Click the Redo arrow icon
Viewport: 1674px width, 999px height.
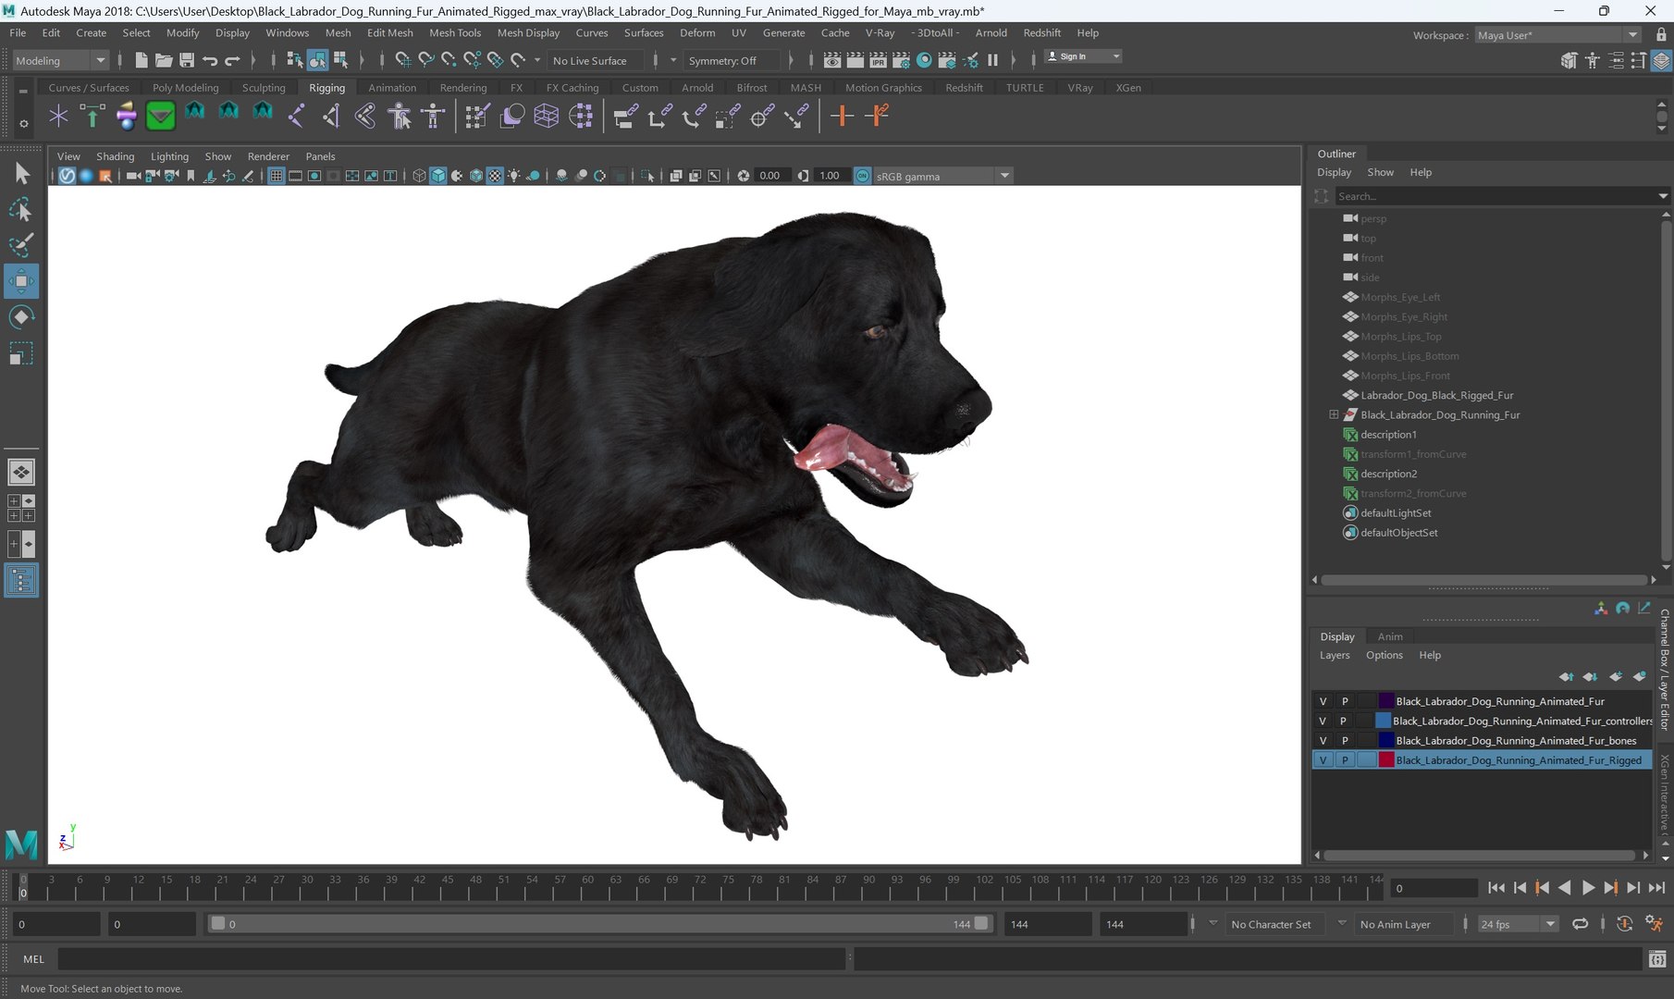click(233, 60)
